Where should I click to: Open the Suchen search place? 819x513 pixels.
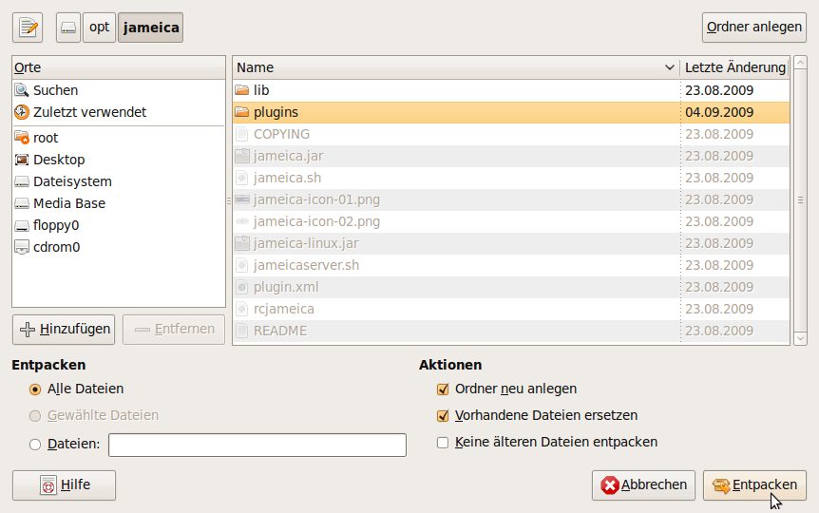point(119,90)
